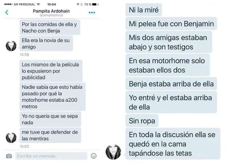Open the emoji smiley picker
The width and height of the screenshot is (235, 163).
[94, 156]
